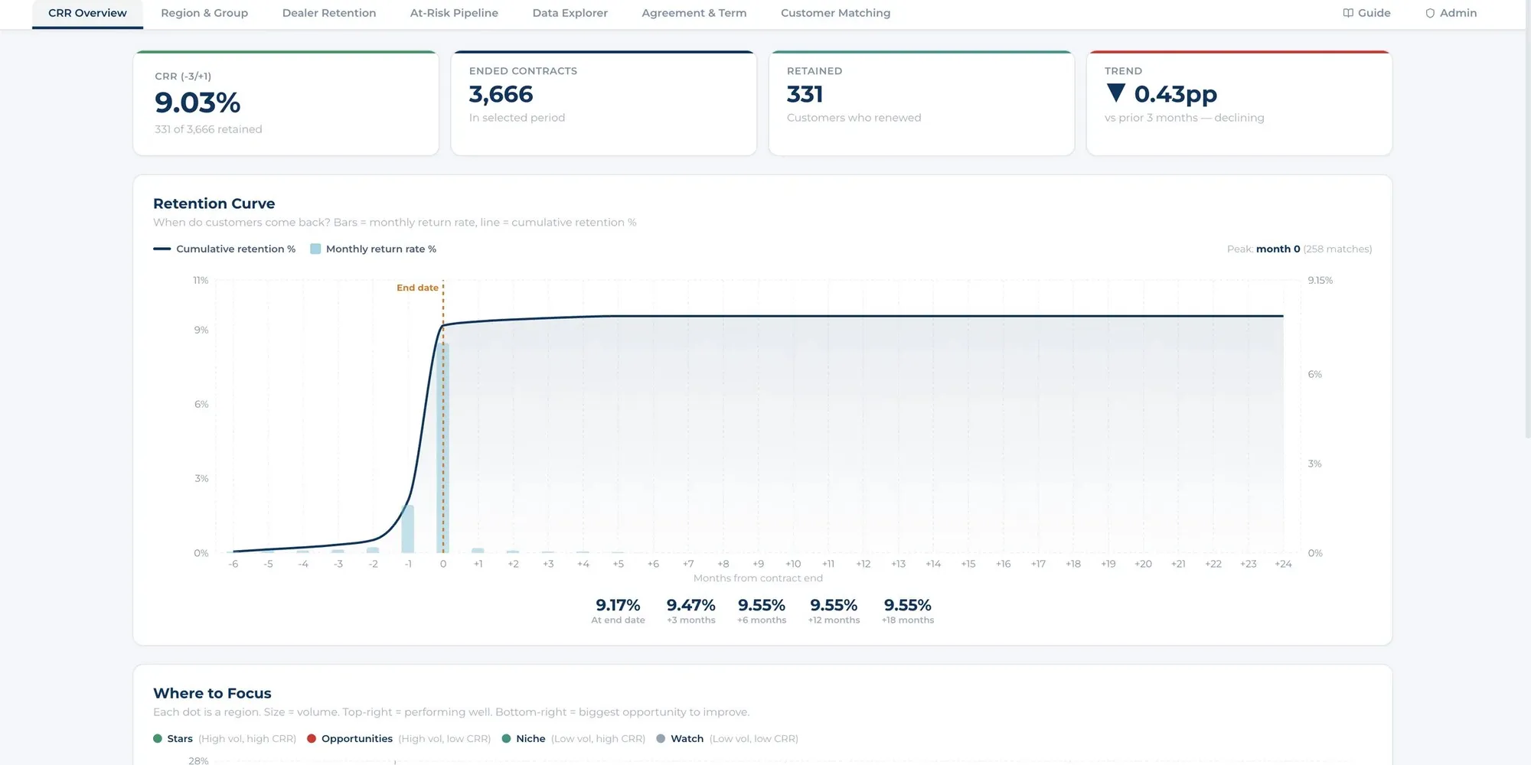Click the 9.47% +3 months value
This screenshot has width=1531, height=765.
click(x=690, y=605)
